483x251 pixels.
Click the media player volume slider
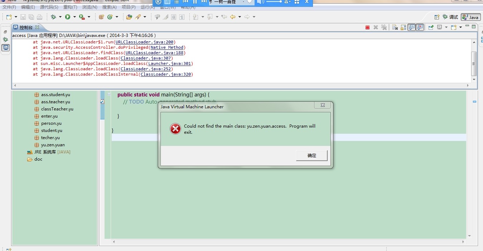click(274, 2)
